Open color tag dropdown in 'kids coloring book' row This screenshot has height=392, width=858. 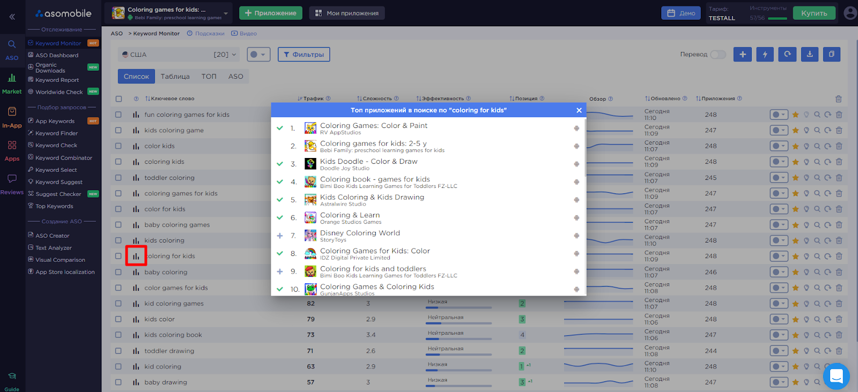pos(779,335)
